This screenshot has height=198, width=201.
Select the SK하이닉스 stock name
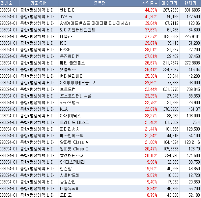pos(71,116)
